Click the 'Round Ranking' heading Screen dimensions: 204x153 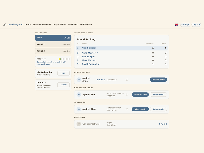click(86, 39)
